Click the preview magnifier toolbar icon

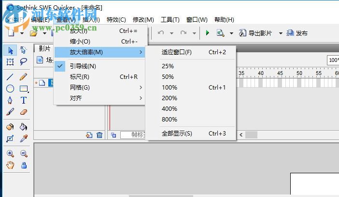point(220,33)
